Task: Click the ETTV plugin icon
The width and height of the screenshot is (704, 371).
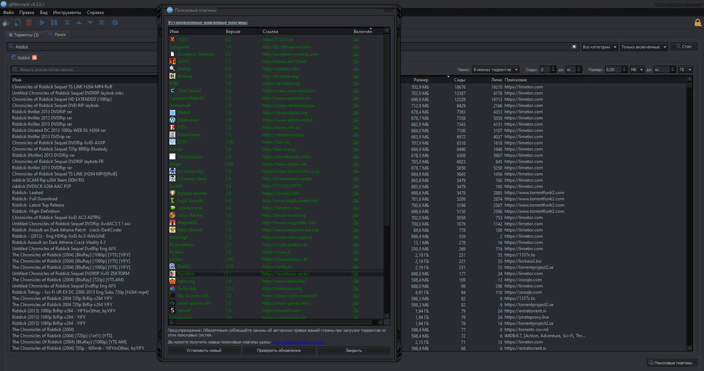Action: 173,127
